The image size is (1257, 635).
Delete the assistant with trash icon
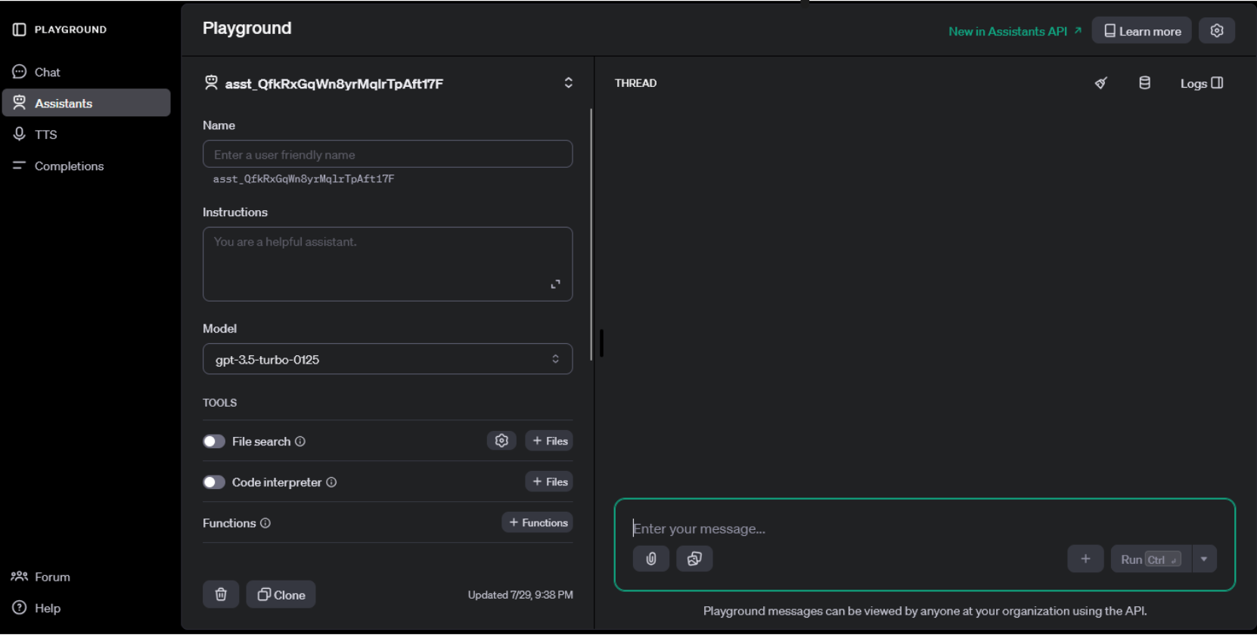pyautogui.click(x=221, y=594)
